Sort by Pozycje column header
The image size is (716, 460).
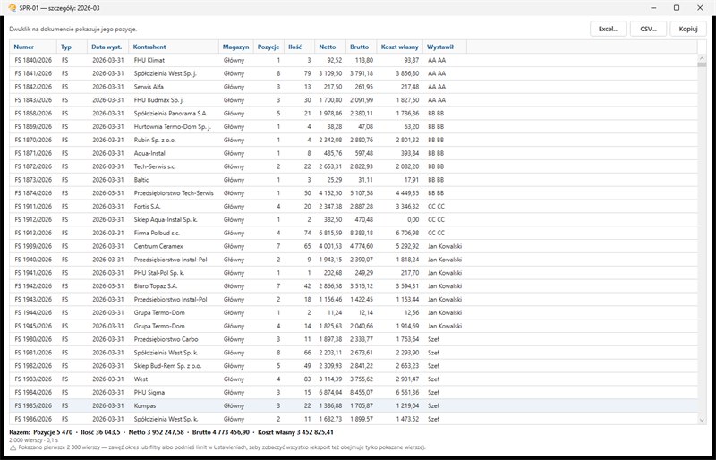point(268,47)
